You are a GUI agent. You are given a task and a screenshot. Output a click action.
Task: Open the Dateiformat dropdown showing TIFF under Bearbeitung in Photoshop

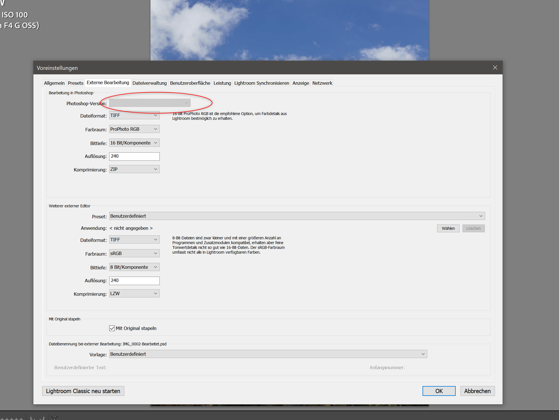coord(134,115)
